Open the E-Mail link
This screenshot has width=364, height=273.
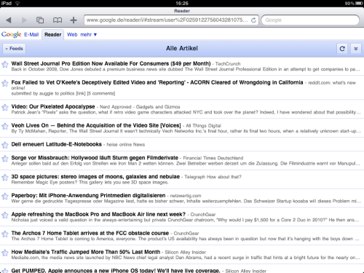[31, 34]
